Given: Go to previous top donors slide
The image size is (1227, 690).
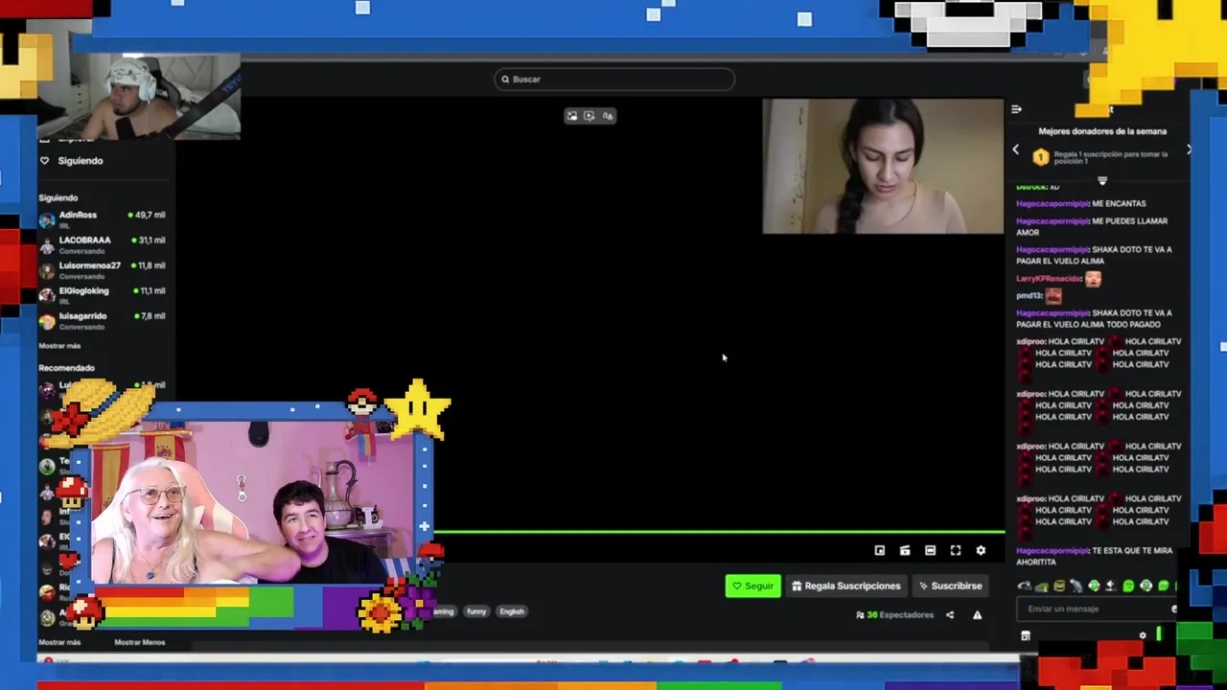Looking at the screenshot, I should point(1016,149).
